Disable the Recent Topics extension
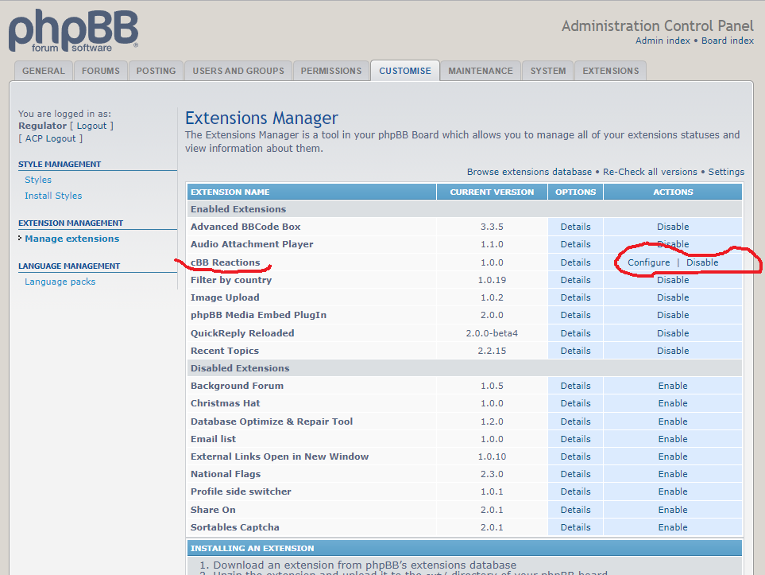The height and width of the screenshot is (575, 765). (673, 351)
